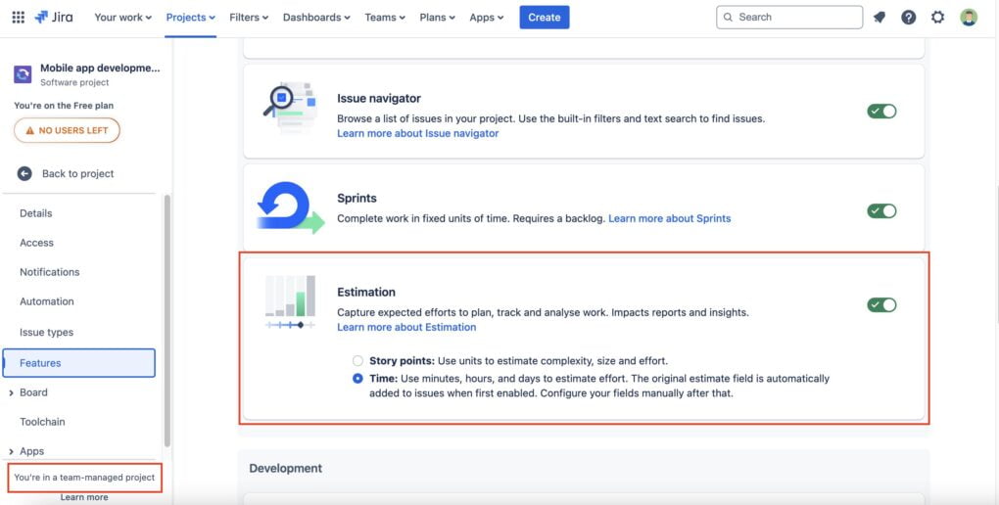Viewport: 999px width, 505px height.
Task: Open Learn more about Estimation link
Action: click(406, 327)
